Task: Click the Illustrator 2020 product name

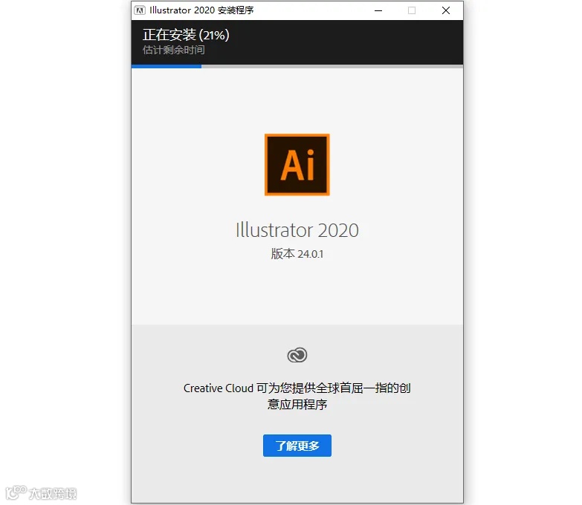Action: (297, 230)
